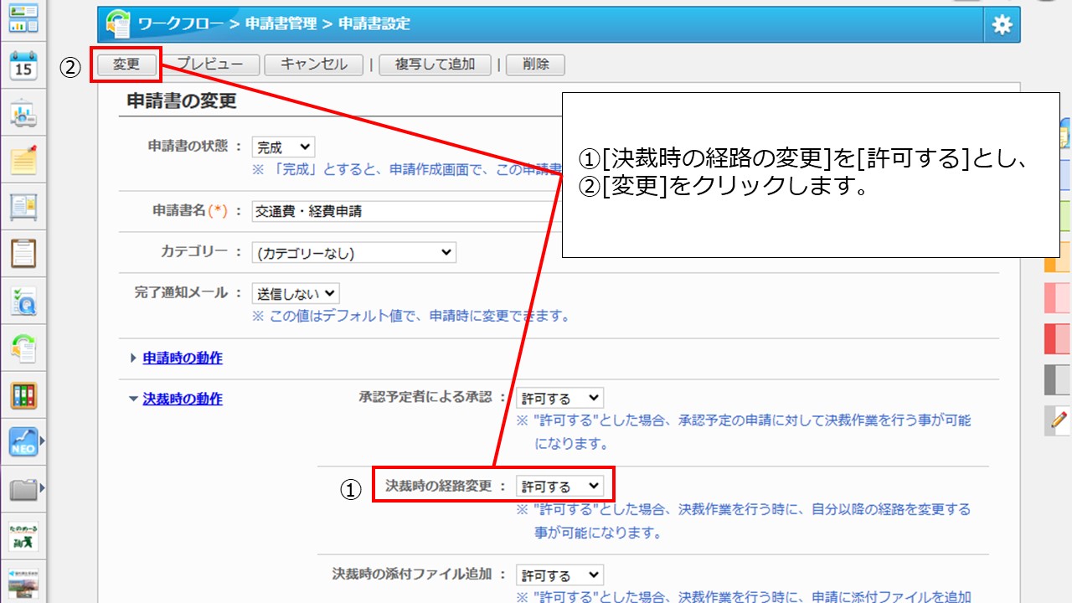Click the 変更 button
This screenshot has width=1072, height=603.
(126, 64)
